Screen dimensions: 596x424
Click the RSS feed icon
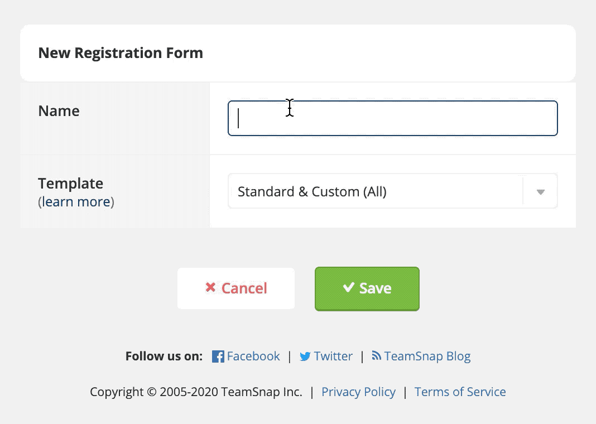pos(377,356)
